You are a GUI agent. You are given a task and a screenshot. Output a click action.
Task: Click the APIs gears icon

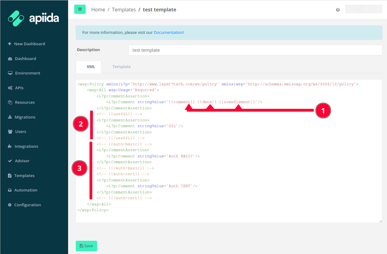tap(10, 88)
